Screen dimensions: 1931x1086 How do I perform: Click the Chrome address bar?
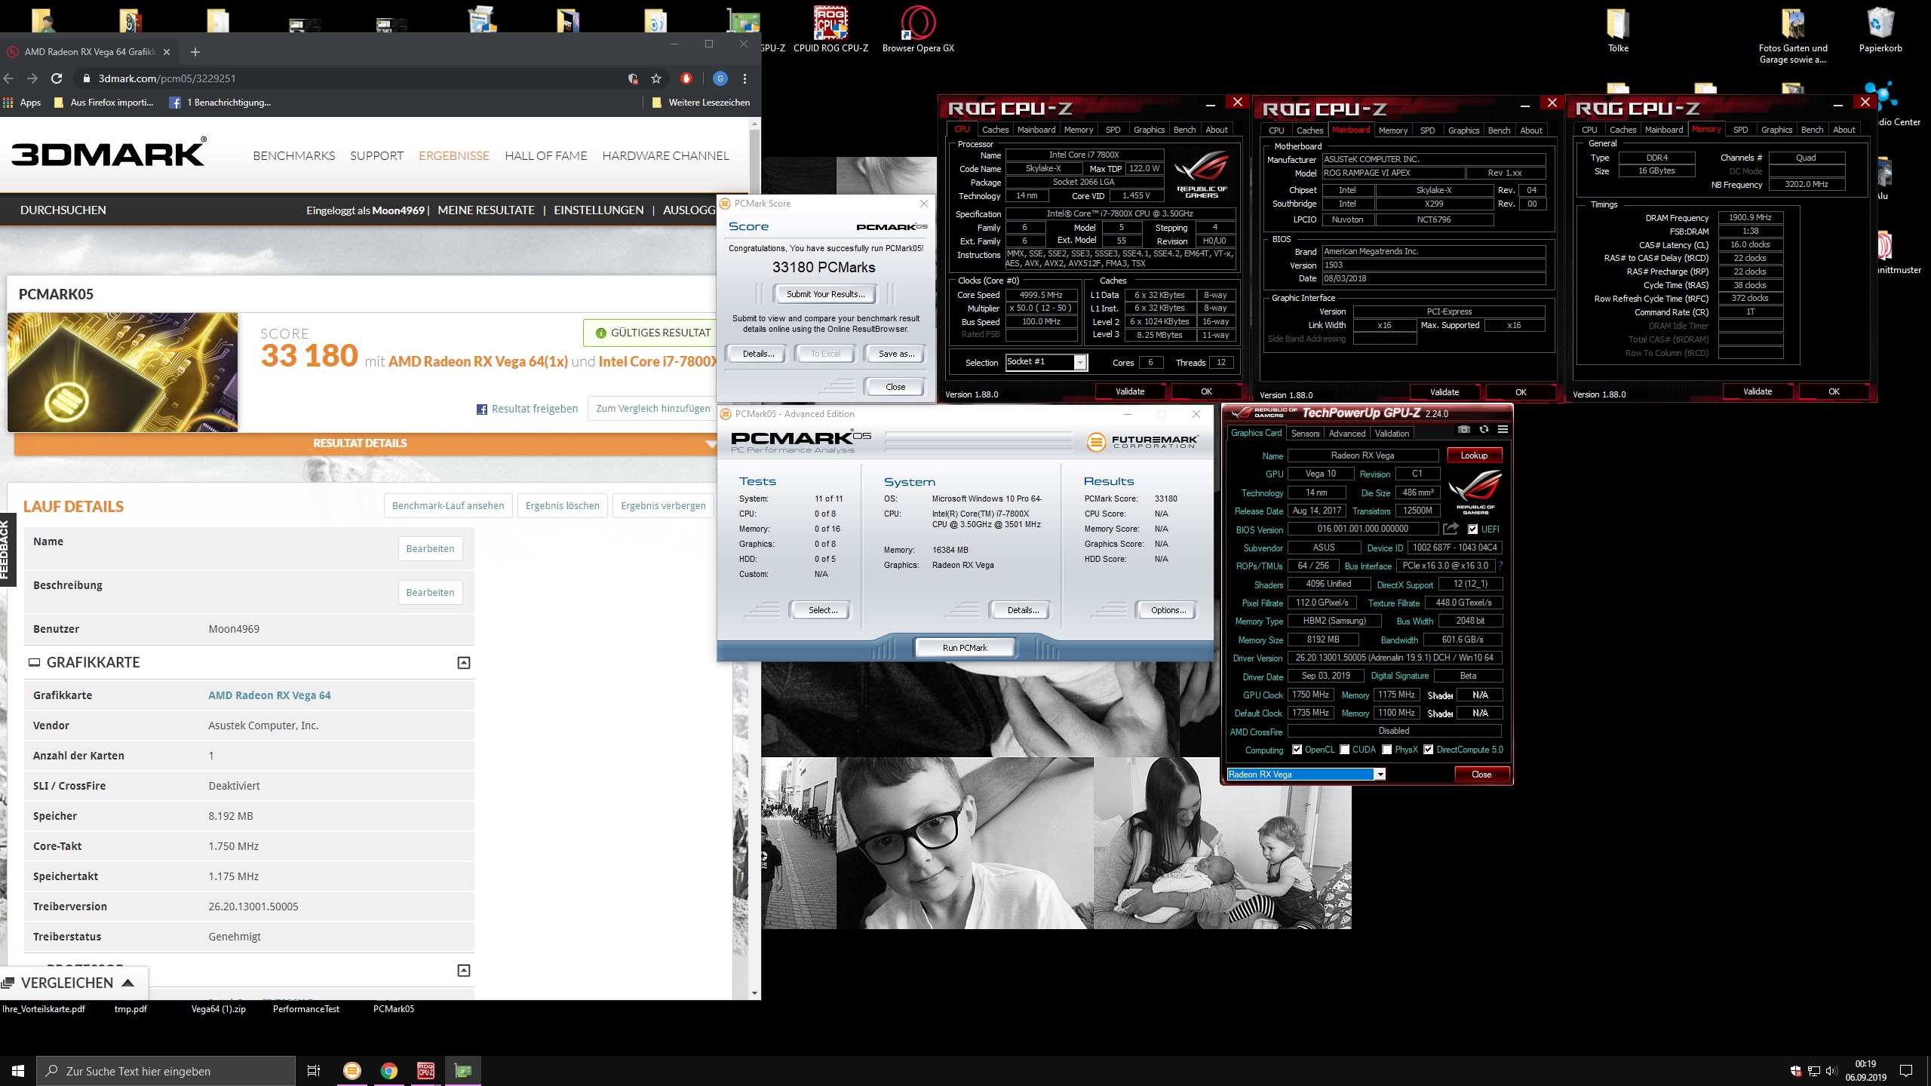[355, 78]
